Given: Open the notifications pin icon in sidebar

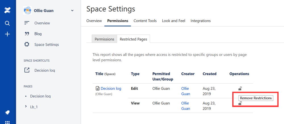Looking at the screenshot, I should [8, 113].
